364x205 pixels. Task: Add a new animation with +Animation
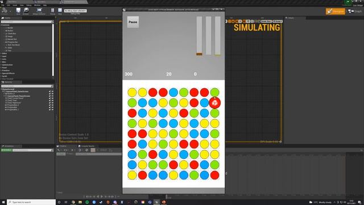(x=6, y=150)
